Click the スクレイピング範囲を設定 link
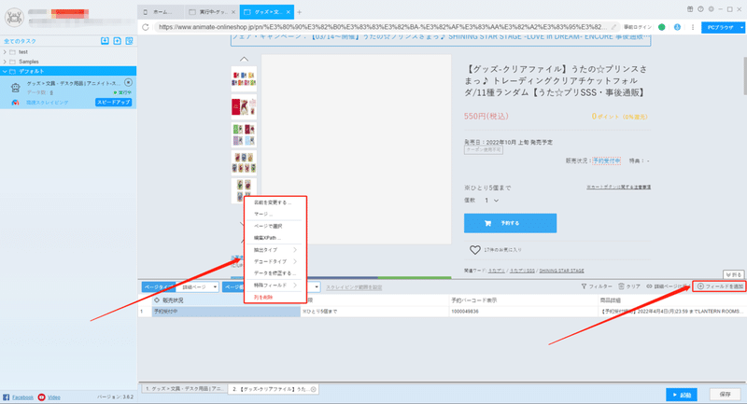The width and height of the screenshot is (747, 404). click(x=354, y=287)
